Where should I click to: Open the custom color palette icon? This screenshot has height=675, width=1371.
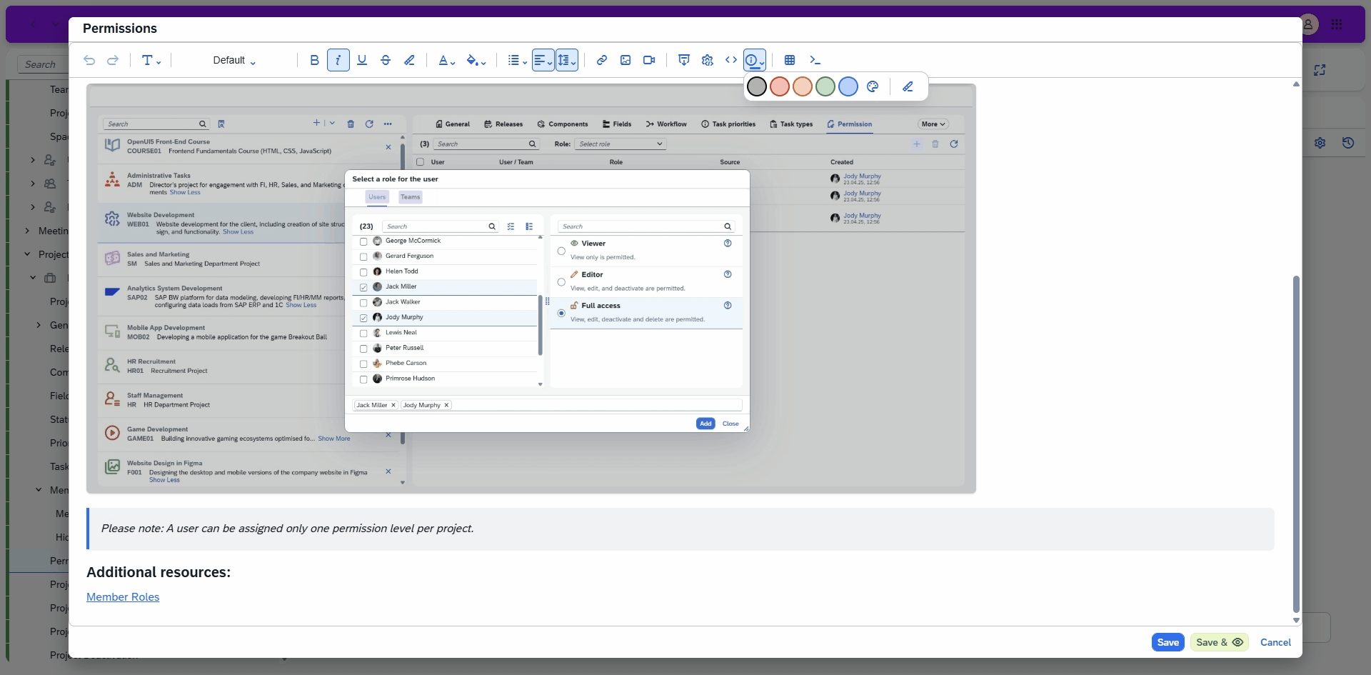873,86
